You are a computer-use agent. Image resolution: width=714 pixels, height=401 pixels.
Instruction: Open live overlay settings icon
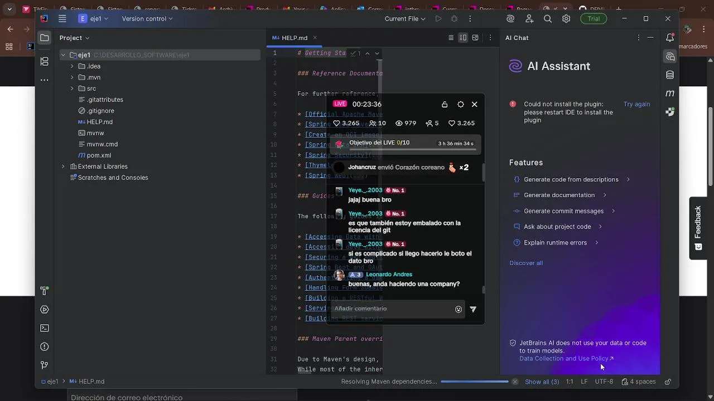pos(461,104)
